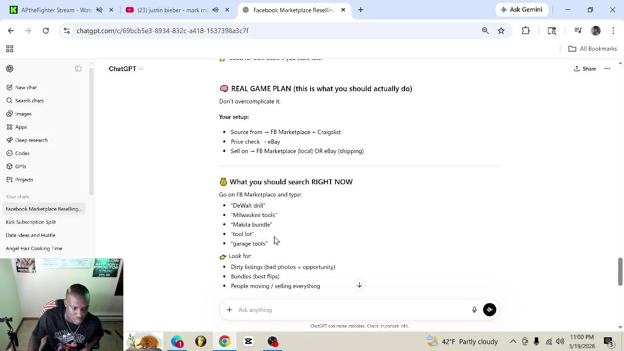Click the New chat pencil icon
The height and width of the screenshot is (351, 624).
click(9, 87)
